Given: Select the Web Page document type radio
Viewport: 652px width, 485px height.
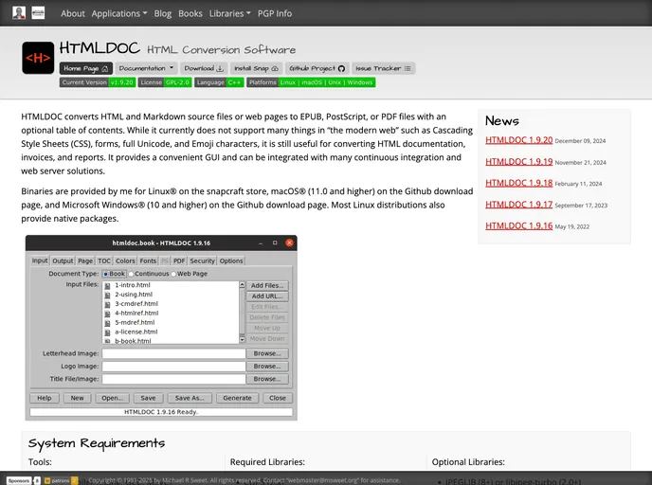Looking at the screenshot, I should click(x=190, y=274).
